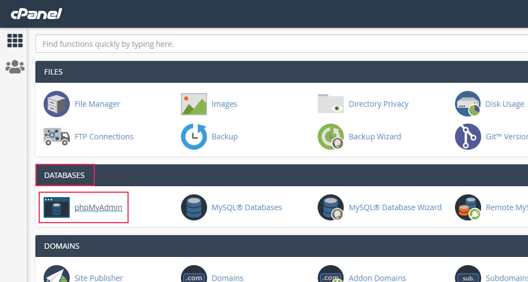Click the FTP Connections truck icon
Viewport: 528px width, 282px height.
(x=57, y=136)
